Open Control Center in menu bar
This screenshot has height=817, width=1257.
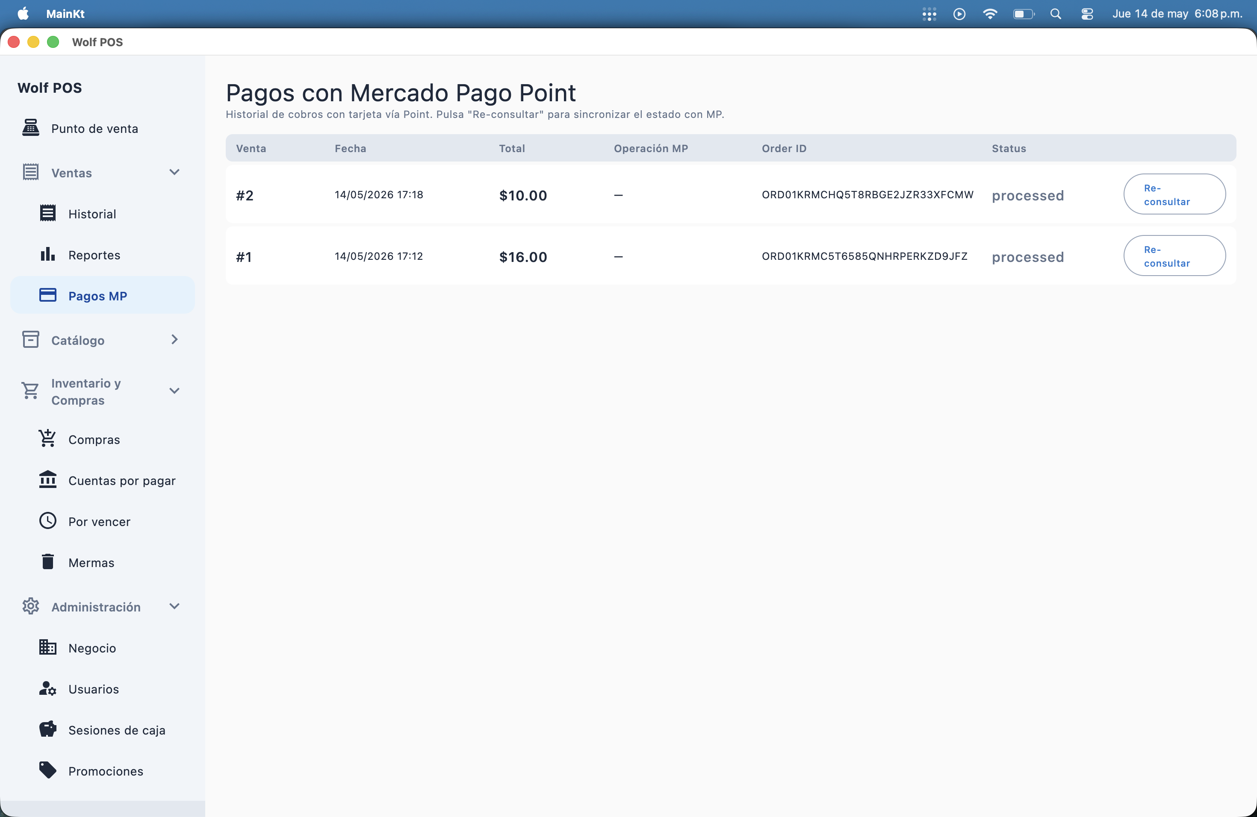click(x=1087, y=14)
